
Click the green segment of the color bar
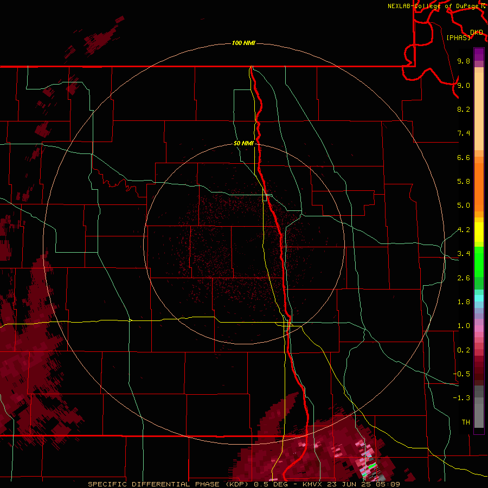[x=479, y=261]
